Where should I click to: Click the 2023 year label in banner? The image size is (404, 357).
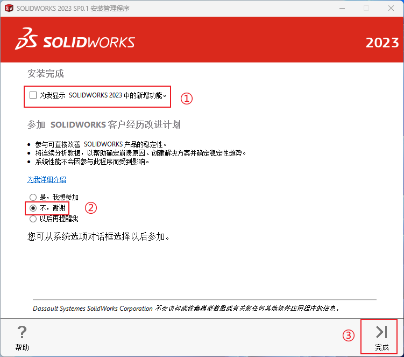tap(382, 43)
